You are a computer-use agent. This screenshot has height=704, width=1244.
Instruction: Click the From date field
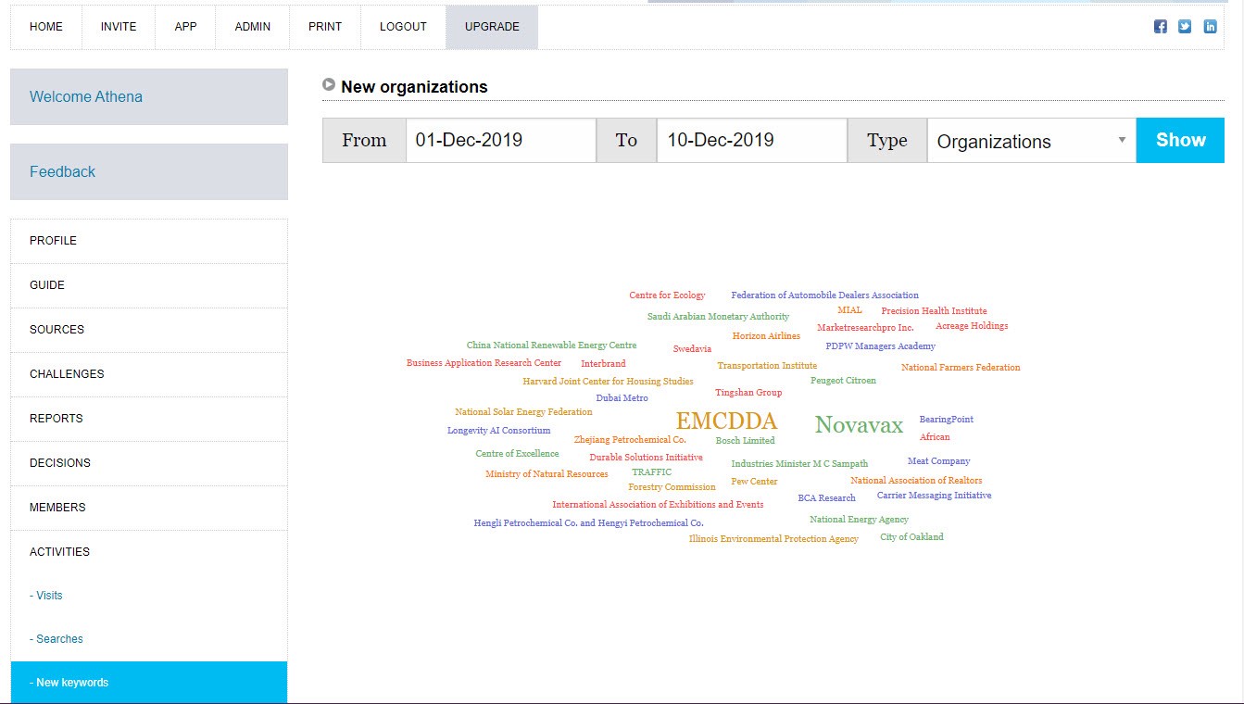501,141
